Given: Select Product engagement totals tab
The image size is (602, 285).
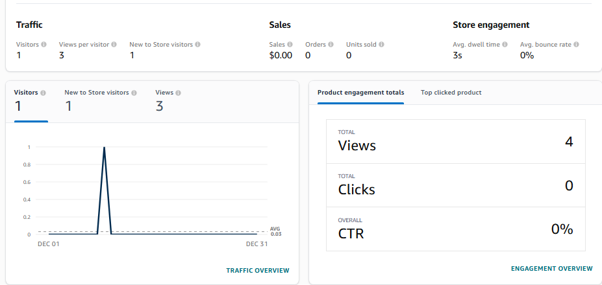Looking at the screenshot, I should click(x=360, y=93).
